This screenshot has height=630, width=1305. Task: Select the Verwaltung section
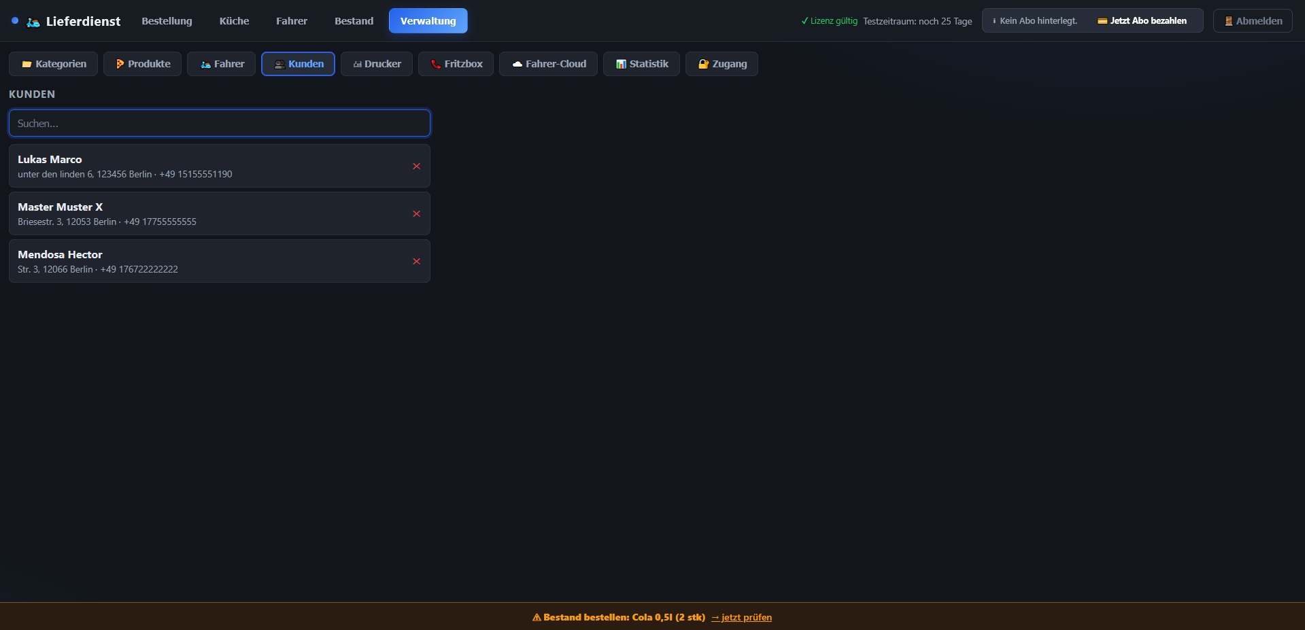[428, 21]
